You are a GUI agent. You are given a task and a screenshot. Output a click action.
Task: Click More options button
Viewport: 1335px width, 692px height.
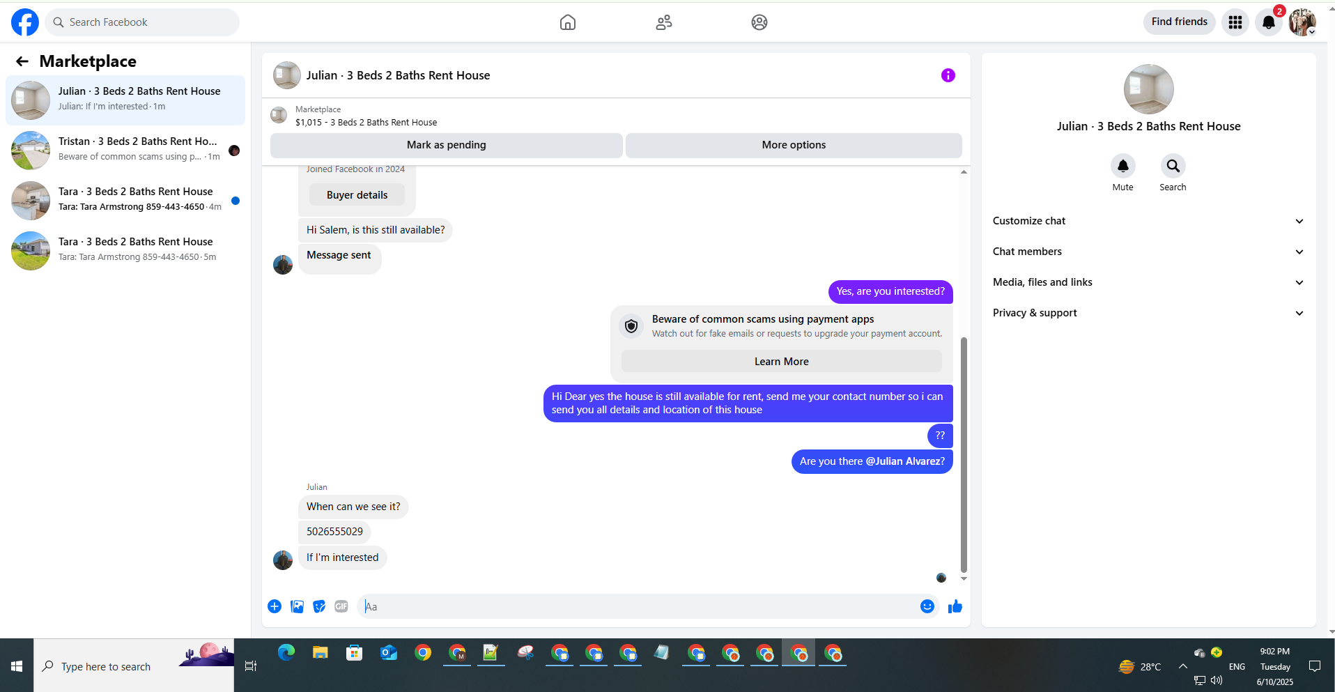point(794,145)
